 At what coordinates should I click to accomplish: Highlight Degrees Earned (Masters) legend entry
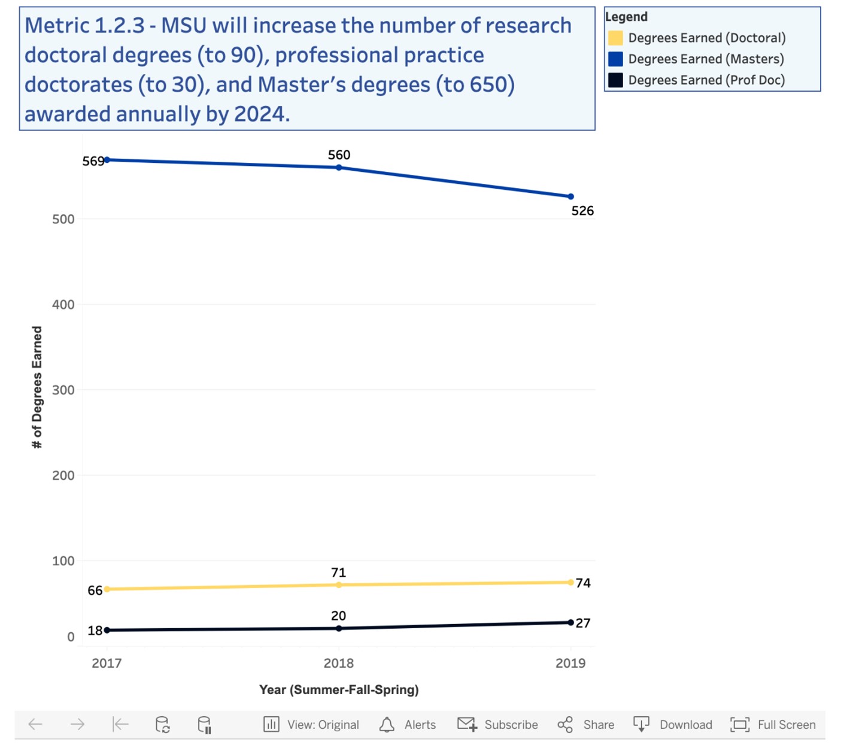click(706, 59)
